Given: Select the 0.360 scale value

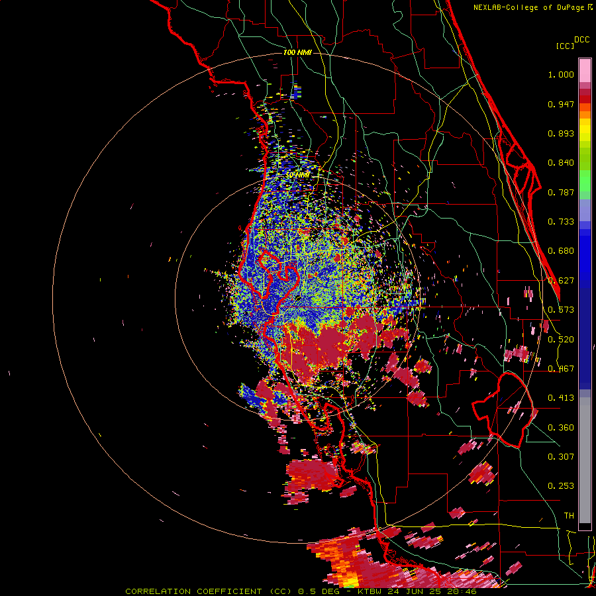Looking at the screenshot, I should (x=561, y=428).
